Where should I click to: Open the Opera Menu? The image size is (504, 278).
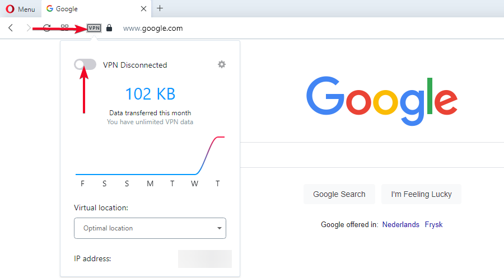(20, 9)
